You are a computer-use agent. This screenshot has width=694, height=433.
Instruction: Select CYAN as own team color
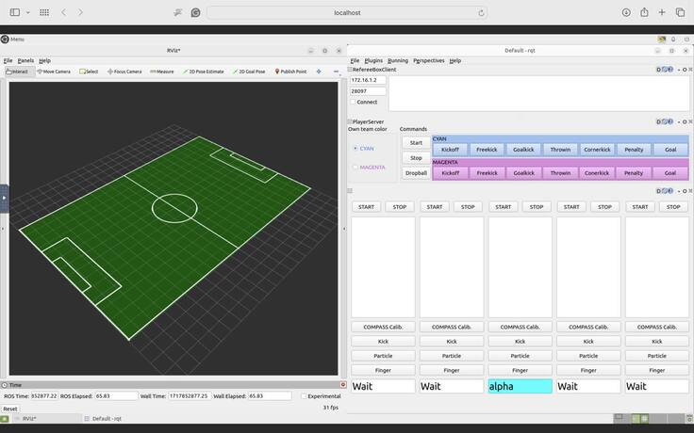point(355,148)
